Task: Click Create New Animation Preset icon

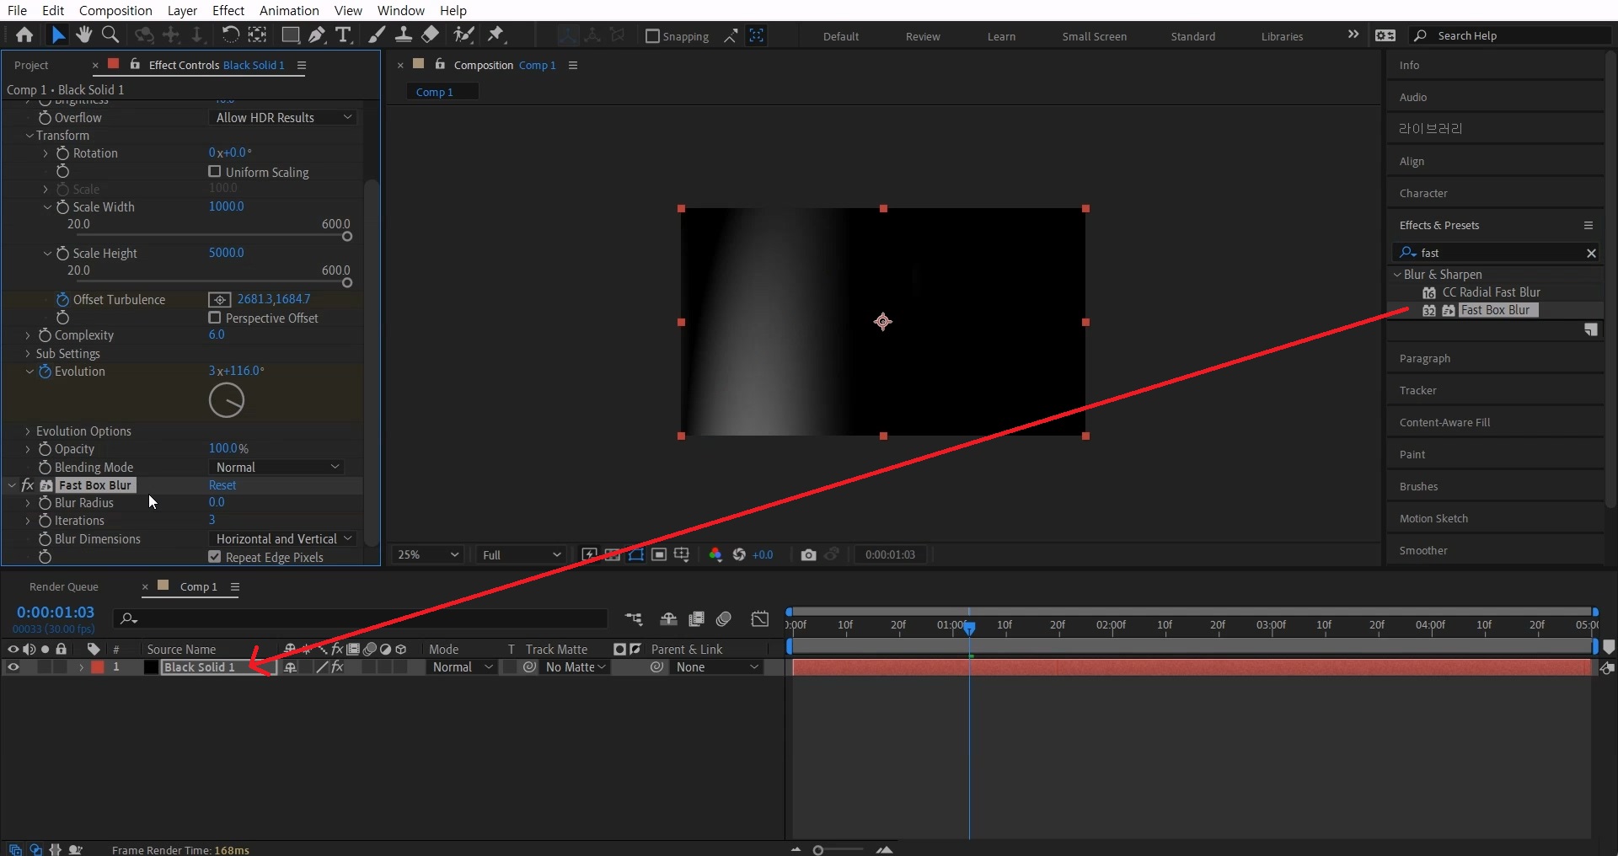Action: click(1591, 330)
